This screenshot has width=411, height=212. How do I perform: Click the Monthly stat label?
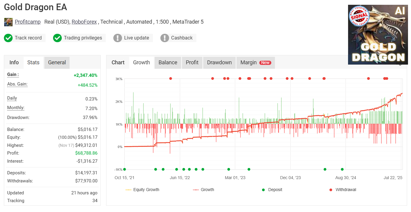coord(16,108)
